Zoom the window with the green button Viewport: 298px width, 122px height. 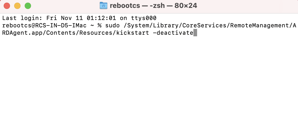point(28,6)
